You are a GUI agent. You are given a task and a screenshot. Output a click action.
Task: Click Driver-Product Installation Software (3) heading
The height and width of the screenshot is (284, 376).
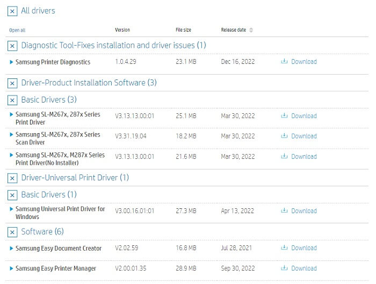pyautogui.click(x=89, y=83)
